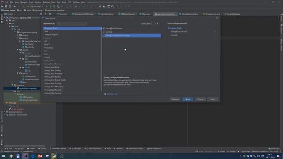This screenshot has width=283, height=159.
Task: Collapse the service folder in project tree
Action: coord(18,74)
